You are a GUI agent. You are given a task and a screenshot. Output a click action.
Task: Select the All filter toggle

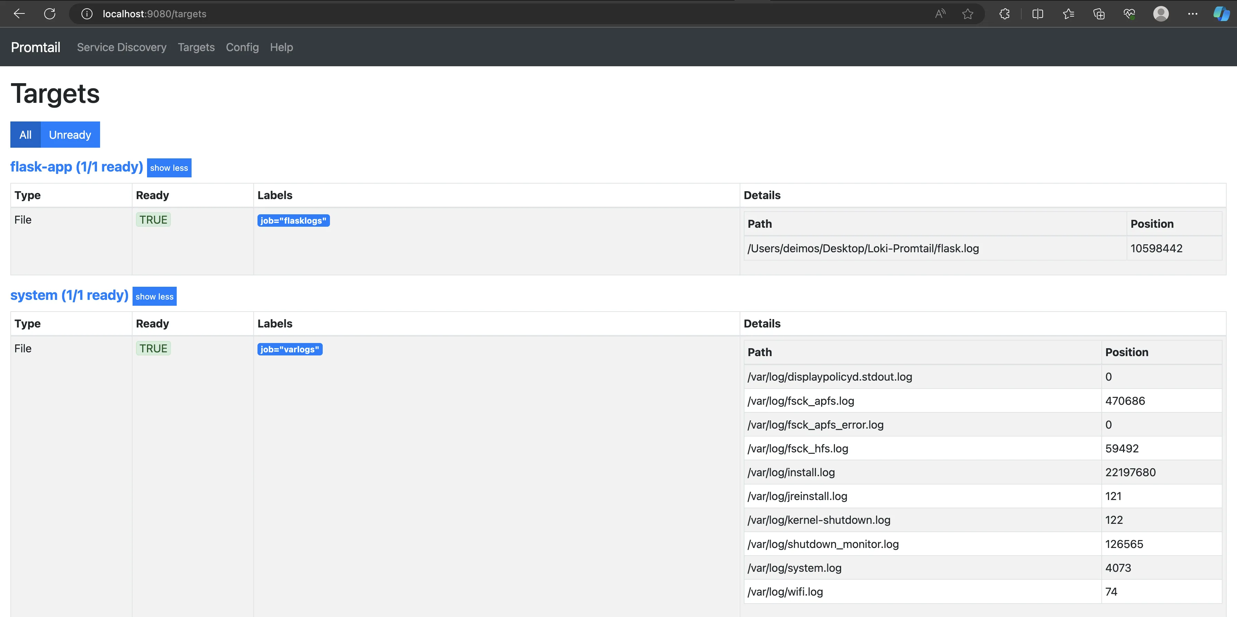click(26, 135)
